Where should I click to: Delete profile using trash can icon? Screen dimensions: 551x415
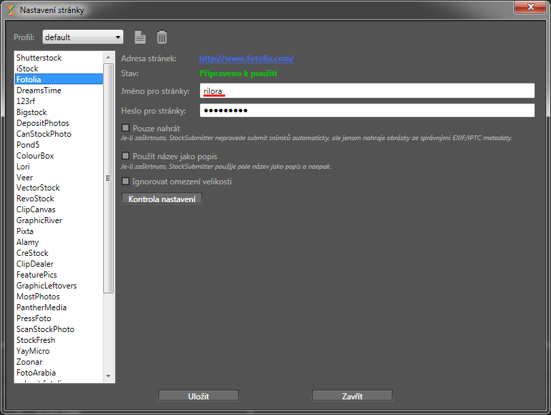pyautogui.click(x=162, y=37)
